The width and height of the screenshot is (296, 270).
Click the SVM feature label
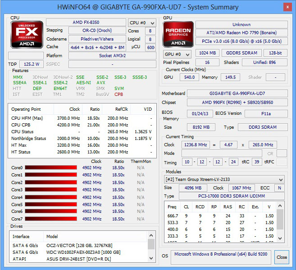tap(119, 89)
